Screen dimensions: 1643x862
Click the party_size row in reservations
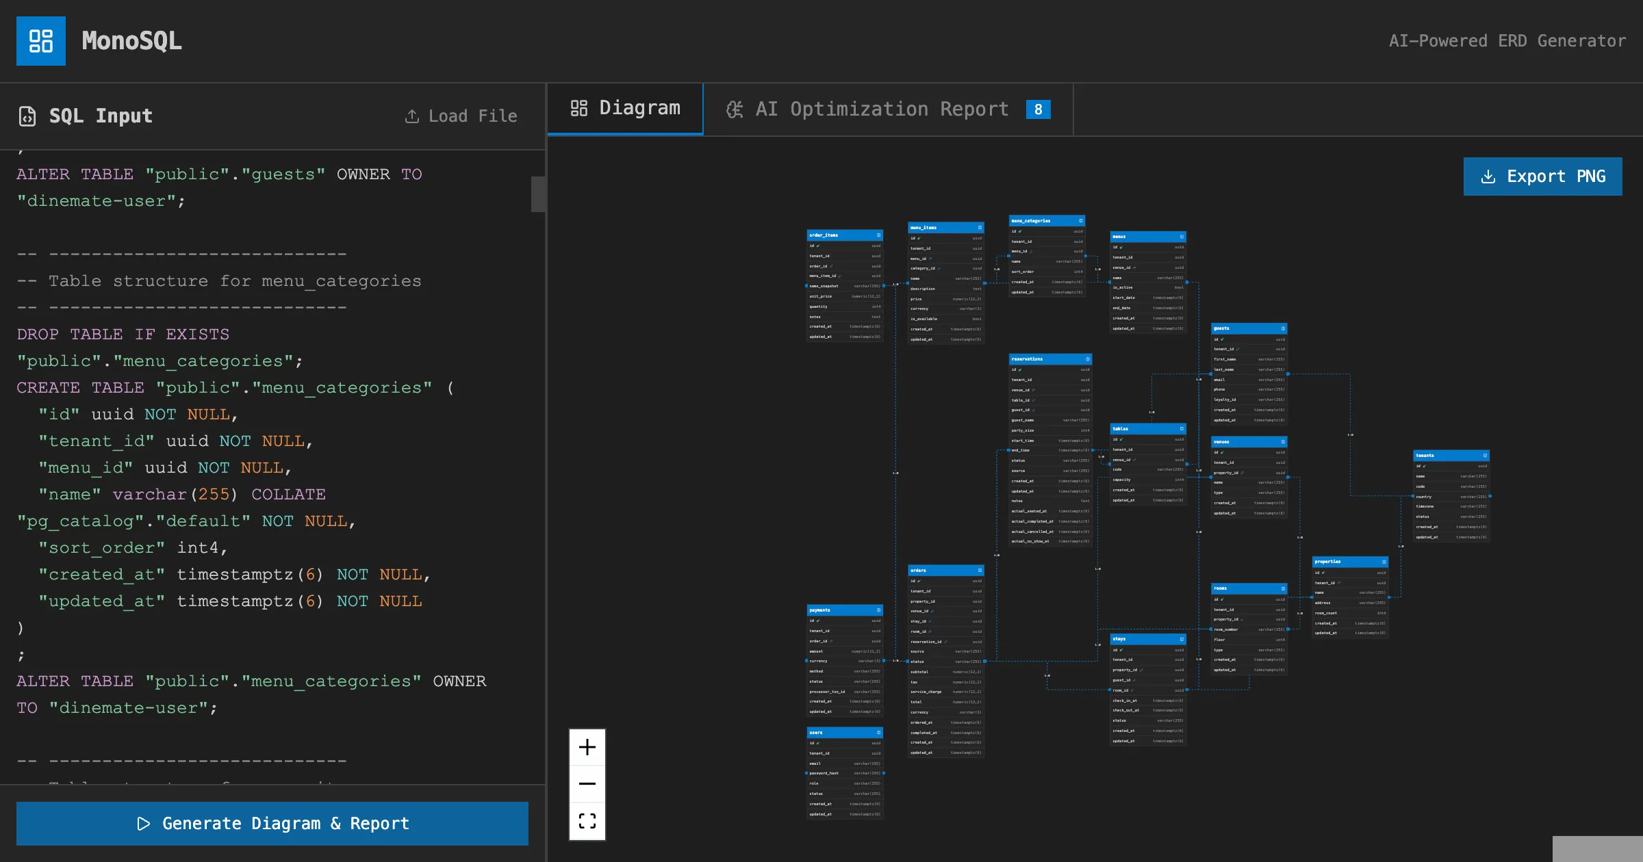pos(1050,430)
